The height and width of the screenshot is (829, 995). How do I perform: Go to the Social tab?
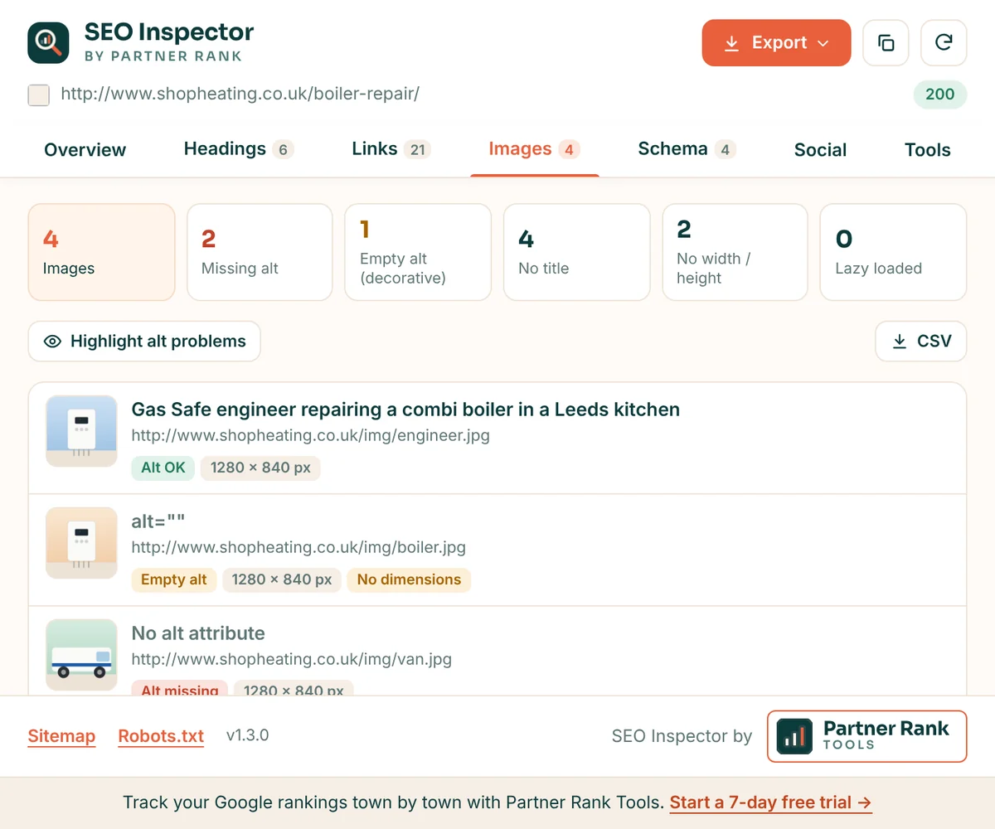pos(820,150)
